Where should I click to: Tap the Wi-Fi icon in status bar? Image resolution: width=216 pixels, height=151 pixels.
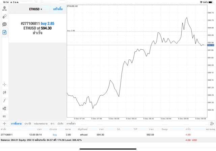201,2
